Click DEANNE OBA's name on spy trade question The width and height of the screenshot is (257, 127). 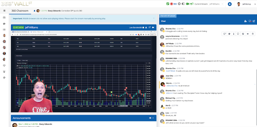pyautogui.click(x=171, y=120)
